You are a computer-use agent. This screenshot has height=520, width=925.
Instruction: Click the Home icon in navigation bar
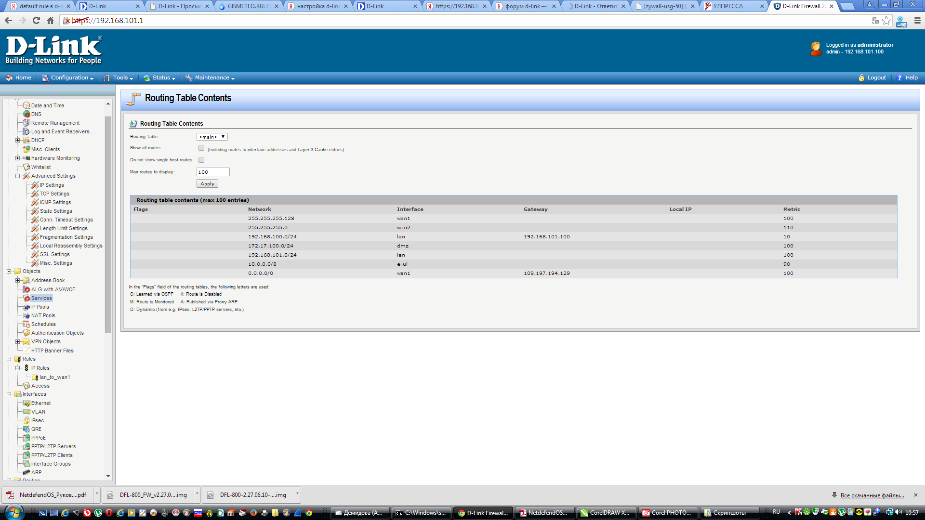(x=9, y=78)
